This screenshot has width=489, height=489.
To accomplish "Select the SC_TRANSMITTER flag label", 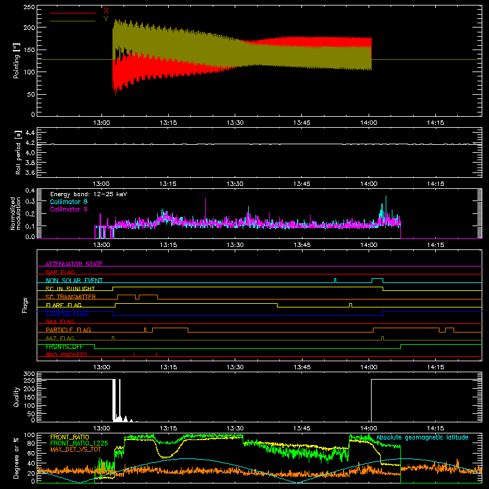I will pos(71,297).
